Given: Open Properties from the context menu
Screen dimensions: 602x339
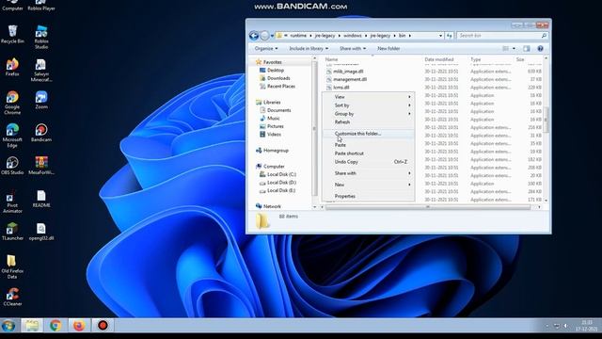Looking at the screenshot, I should click(368, 197).
